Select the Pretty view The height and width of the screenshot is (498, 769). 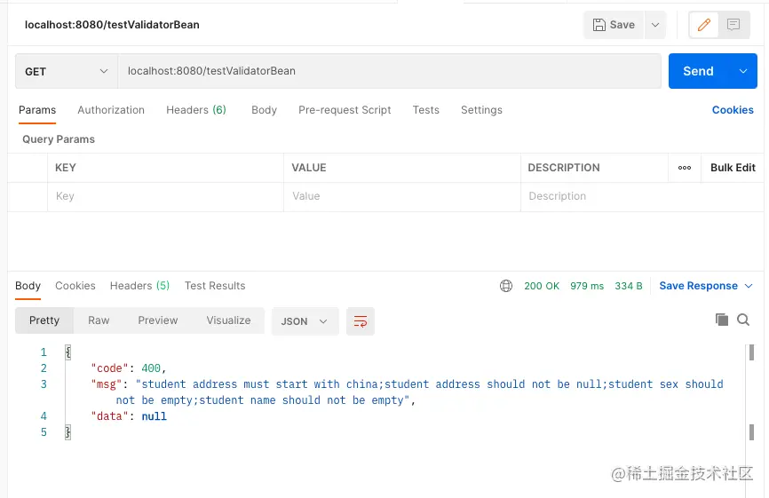click(44, 320)
